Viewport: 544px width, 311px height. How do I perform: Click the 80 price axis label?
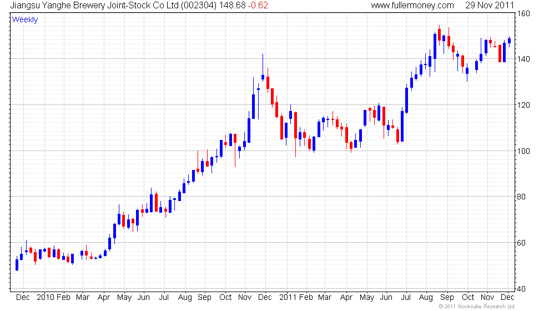521,197
